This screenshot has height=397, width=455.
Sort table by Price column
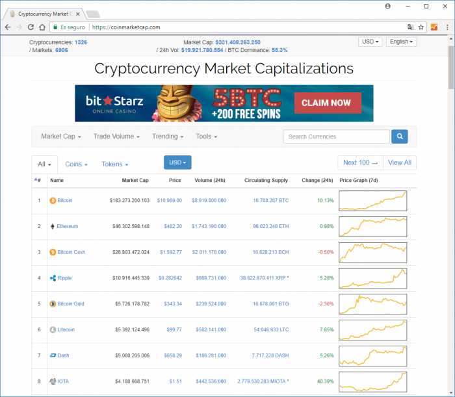click(x=175, y=180)
